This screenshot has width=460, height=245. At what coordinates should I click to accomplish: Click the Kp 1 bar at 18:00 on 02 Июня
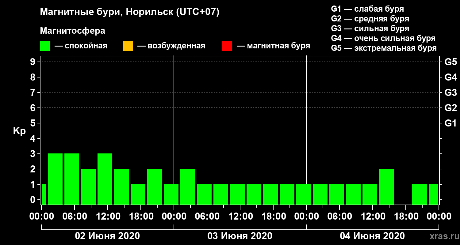click(138, 194)
